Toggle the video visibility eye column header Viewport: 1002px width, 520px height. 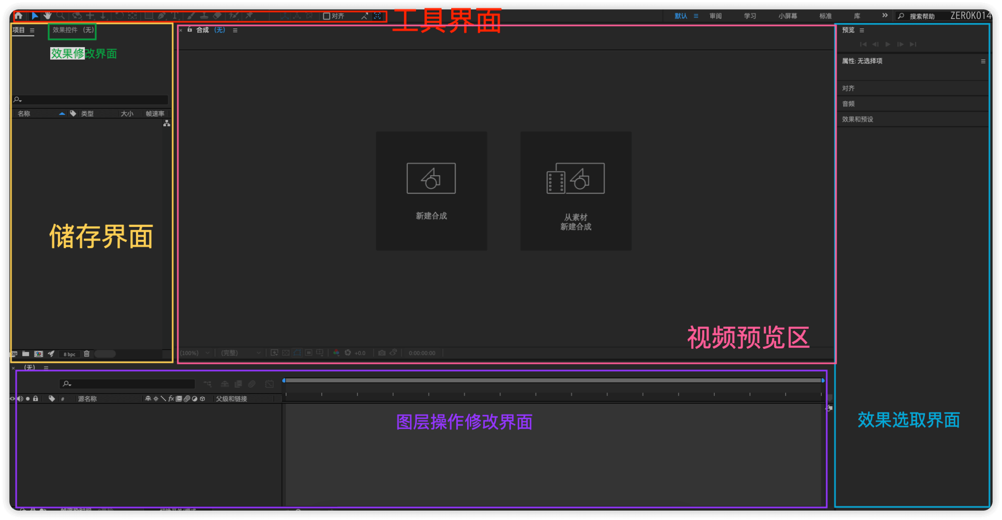tap(12, 398)
